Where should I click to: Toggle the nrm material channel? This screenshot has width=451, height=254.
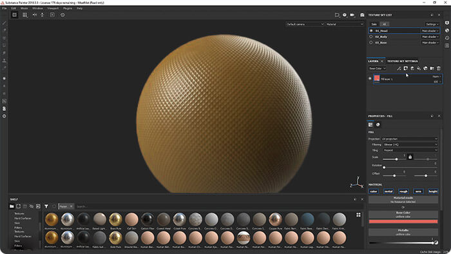418,191
